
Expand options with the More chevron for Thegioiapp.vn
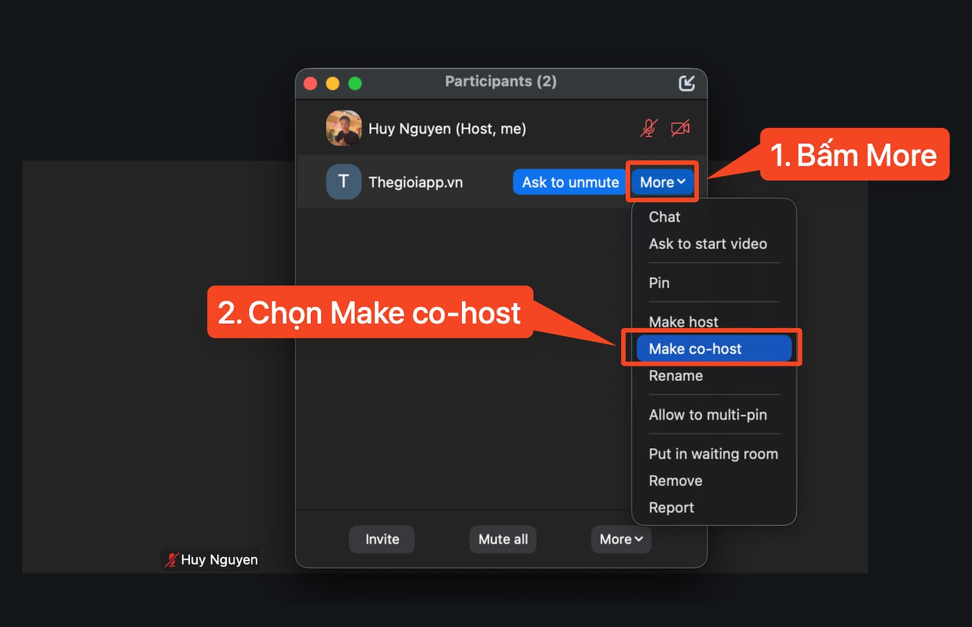tap(662, 182)
